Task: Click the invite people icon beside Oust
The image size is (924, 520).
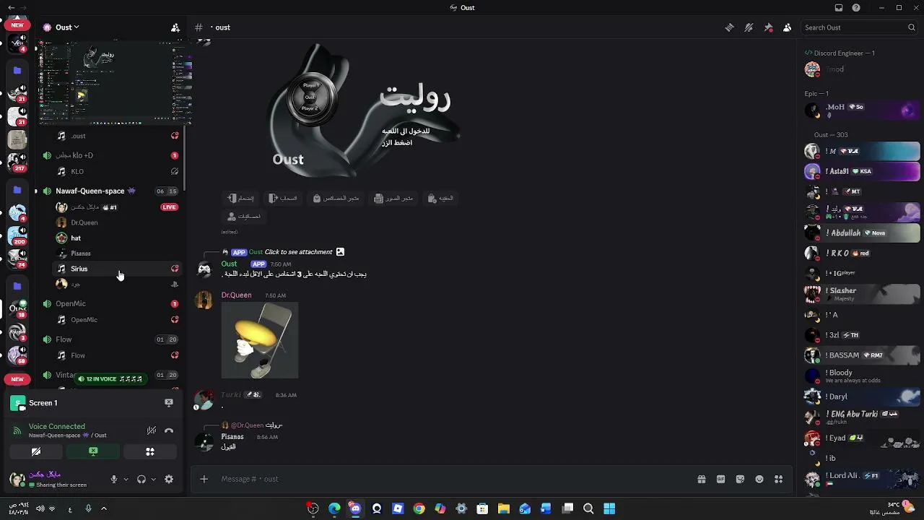Action: [175, 27]
